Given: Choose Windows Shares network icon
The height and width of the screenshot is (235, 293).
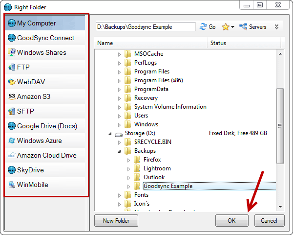Looking at the screenshot, I should pos(12,52).
